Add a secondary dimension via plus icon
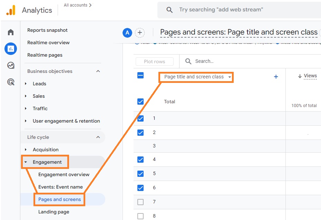Image resolution: width=321 pixels, height=220 pixels. [x=276, y=77]
